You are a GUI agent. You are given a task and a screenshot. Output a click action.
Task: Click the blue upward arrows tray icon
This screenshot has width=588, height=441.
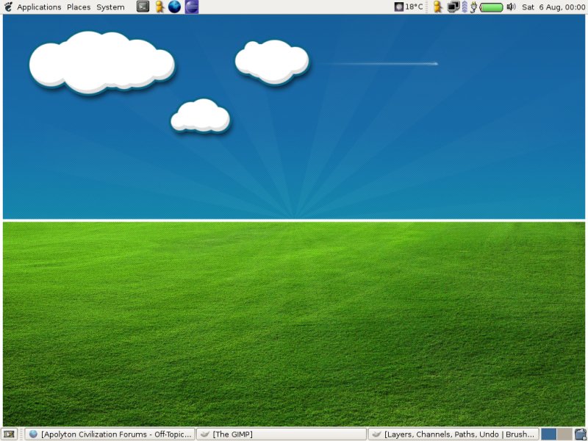click(465, 7)
